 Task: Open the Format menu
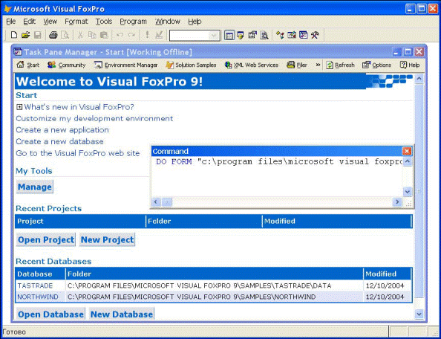pos(76,22)
